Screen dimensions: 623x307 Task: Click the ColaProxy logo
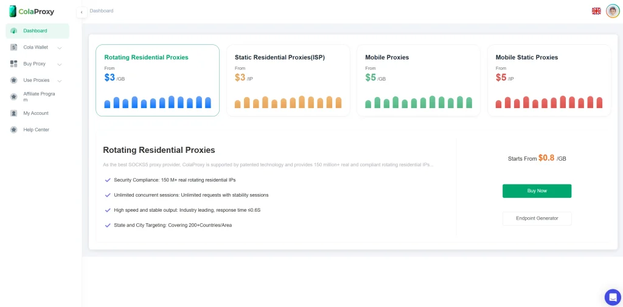[x=32, y=12]
